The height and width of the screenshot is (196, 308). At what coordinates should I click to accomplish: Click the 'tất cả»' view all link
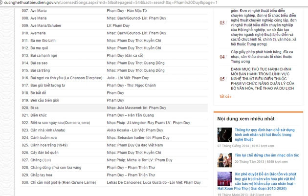coord(225,96)
